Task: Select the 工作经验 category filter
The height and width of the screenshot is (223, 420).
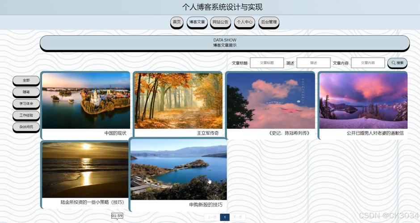Action: [x=26, y=115]
